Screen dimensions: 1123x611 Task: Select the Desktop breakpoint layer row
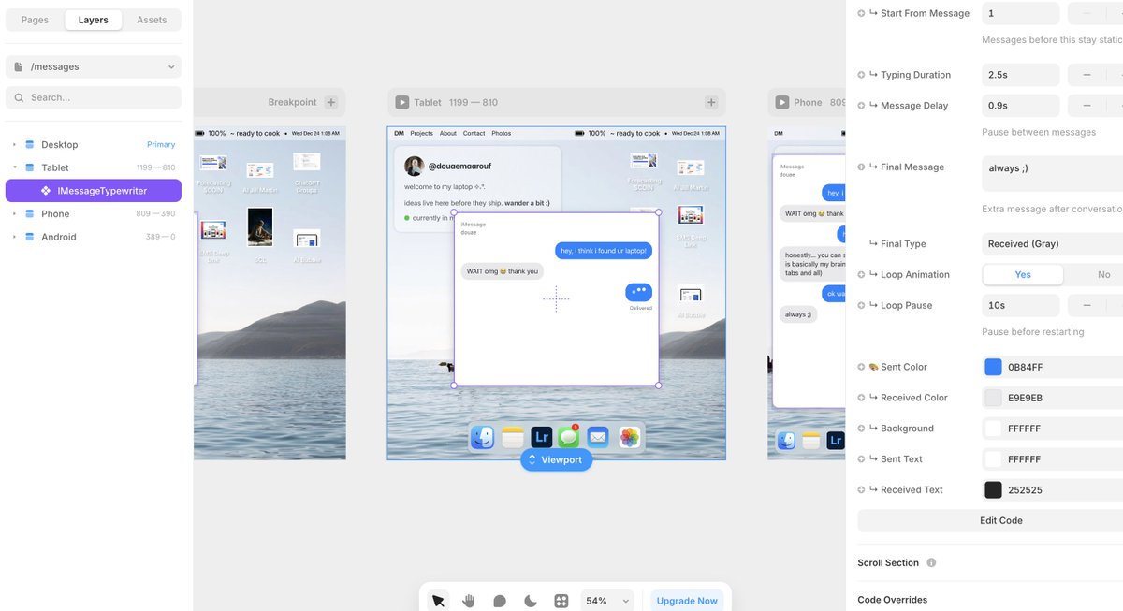click(94, 145)
